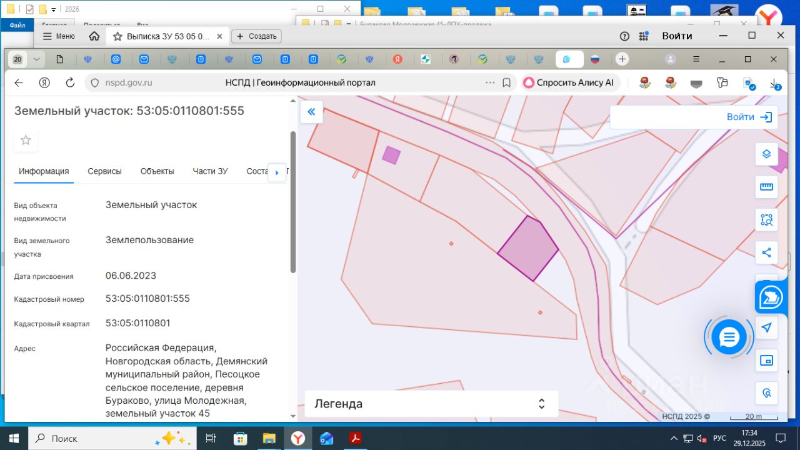Image resolution: width=800 pixels, height=450 pixels.
Task: Click the volume icon in system tray
Action: pos(702,438)
